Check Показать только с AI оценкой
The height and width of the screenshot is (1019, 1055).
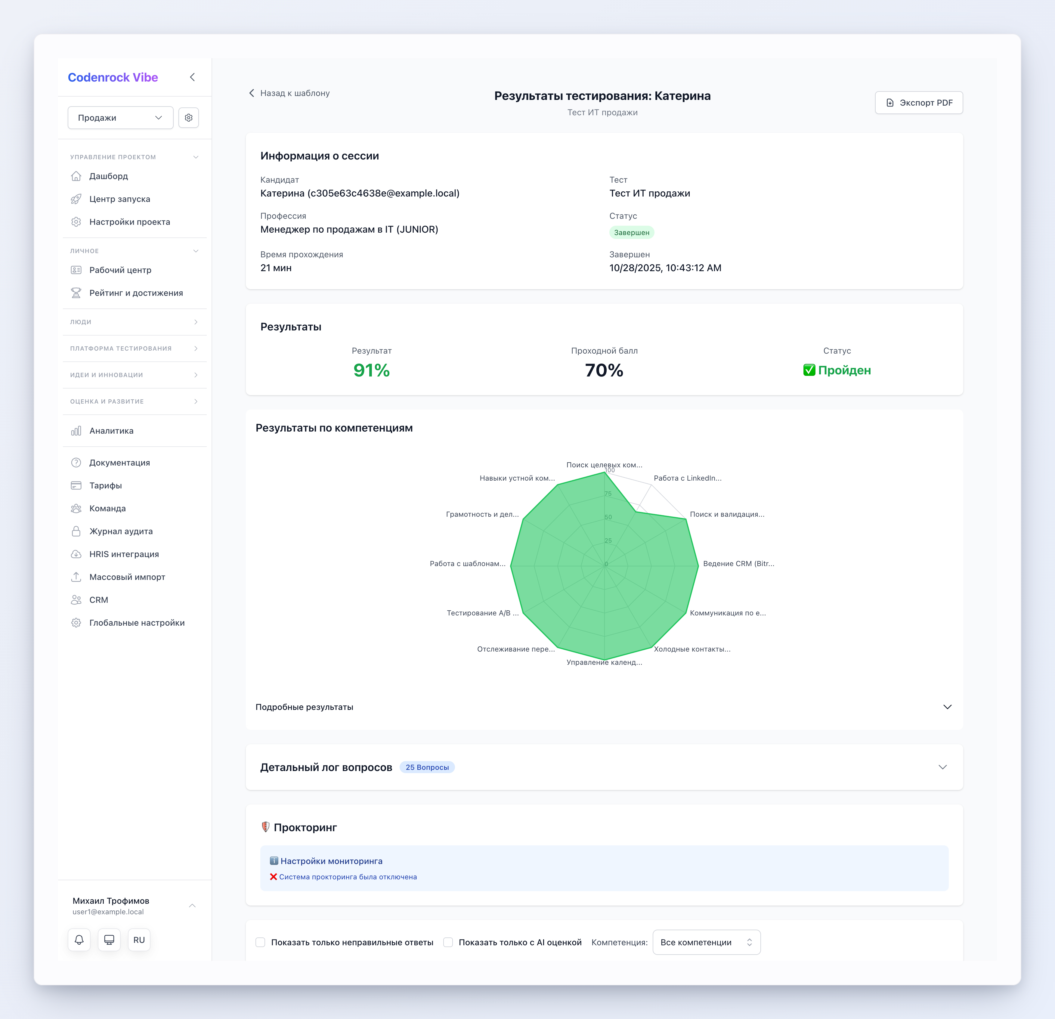point(448,943)
